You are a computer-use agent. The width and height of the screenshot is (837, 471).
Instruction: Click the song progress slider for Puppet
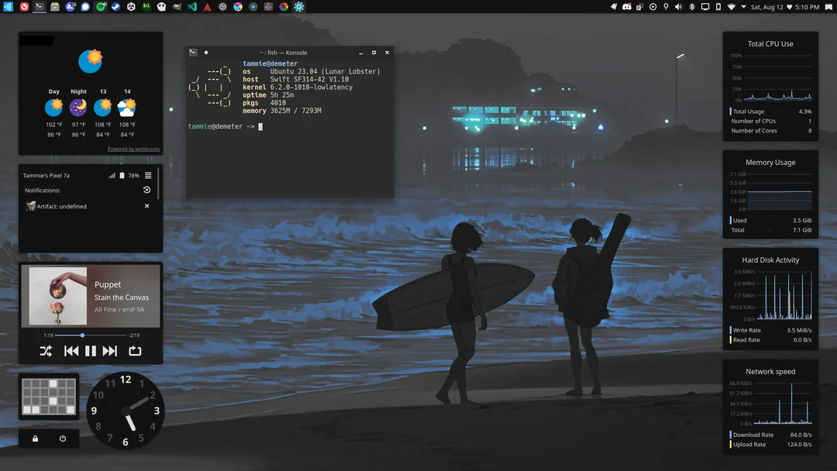click(x=81, y=335)
